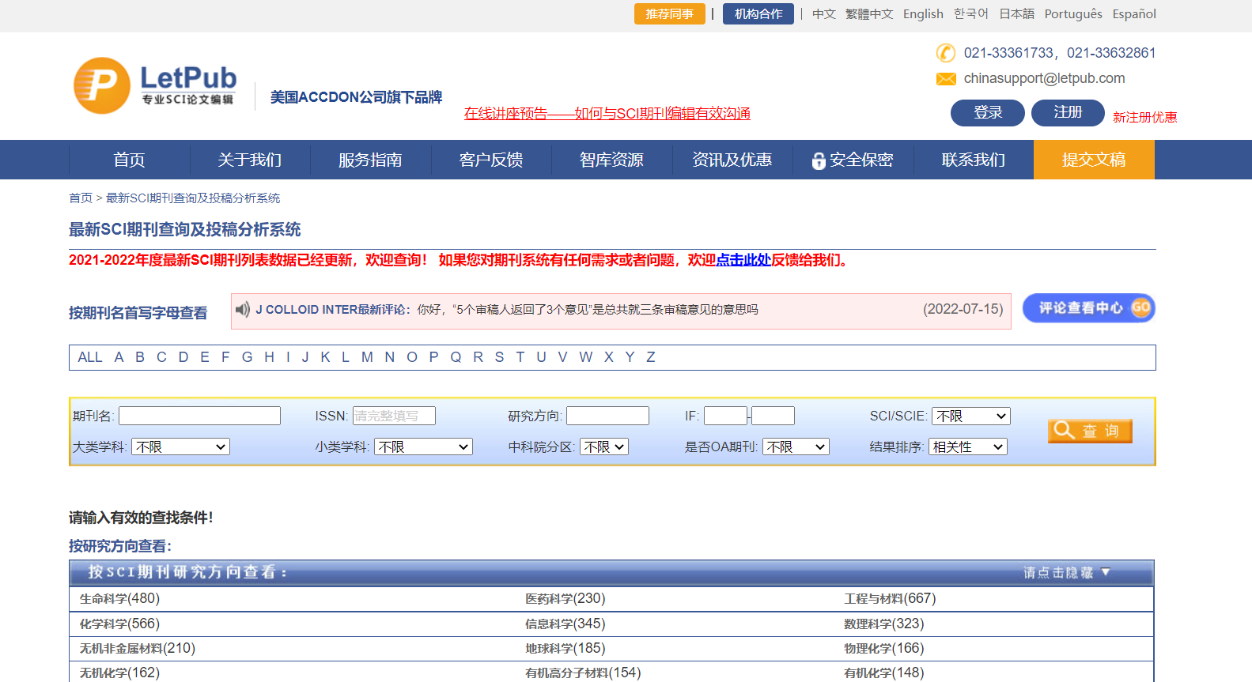The height and width of the screenshot is (682, 1252).
Task: Expand the SCI/SCIE dropdown
Action: point(970,416)
